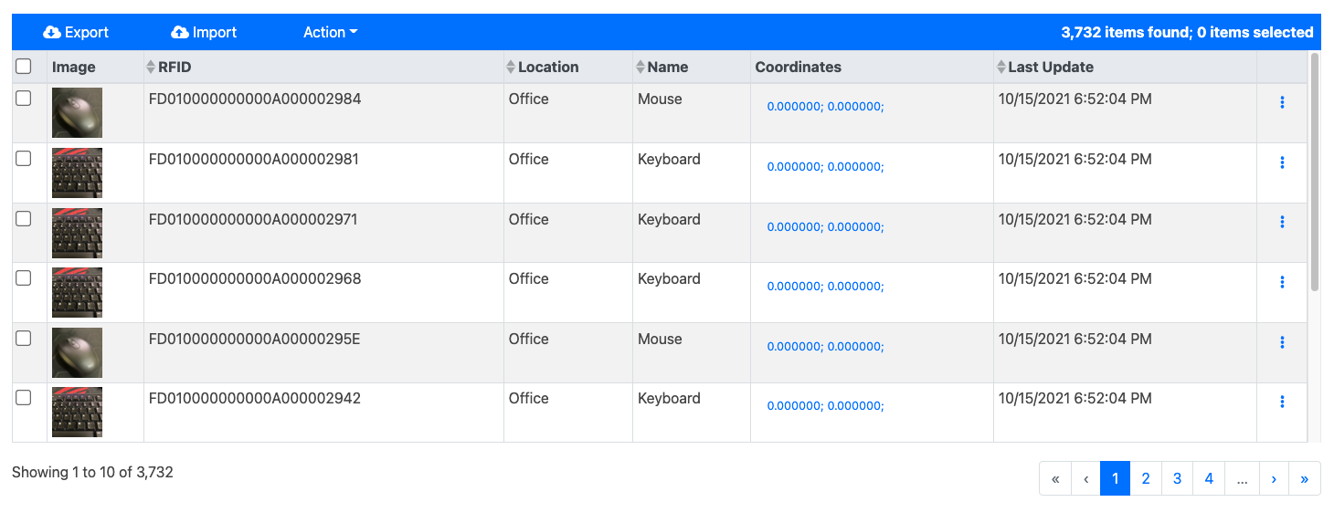
Task: Click the Office location in row ending 2971
Action: coord(529,219)
